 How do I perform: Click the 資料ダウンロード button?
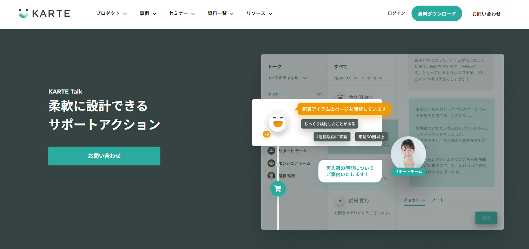click(437, 13)
